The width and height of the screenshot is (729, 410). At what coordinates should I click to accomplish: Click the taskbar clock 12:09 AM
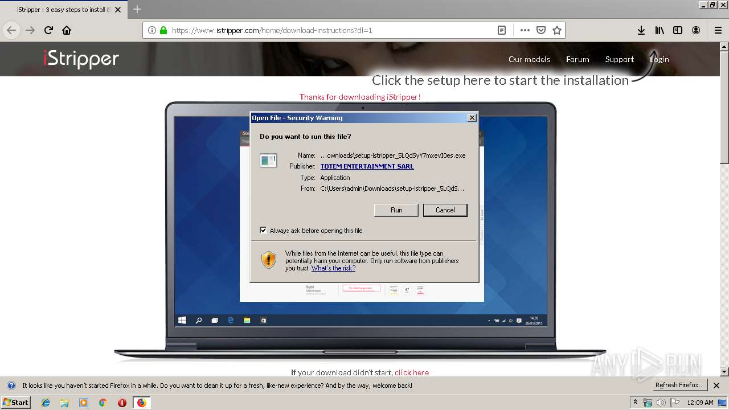pos(700,403)
